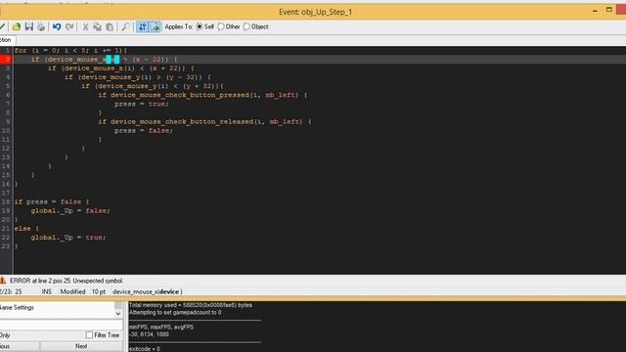
Task: Click the green checkmark to accept code
Action: [2, 26]
